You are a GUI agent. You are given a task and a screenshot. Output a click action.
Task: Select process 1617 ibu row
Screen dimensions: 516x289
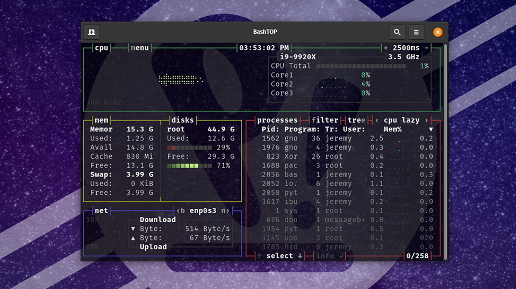[347, 202]
